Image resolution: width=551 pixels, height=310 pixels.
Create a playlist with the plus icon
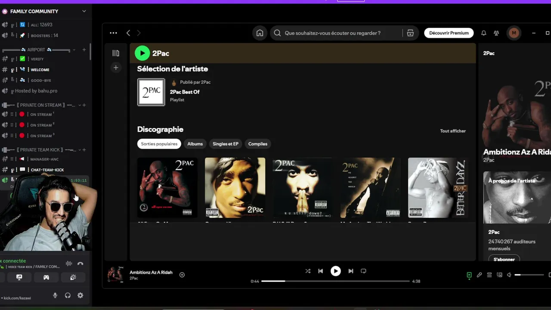(116, 68)
